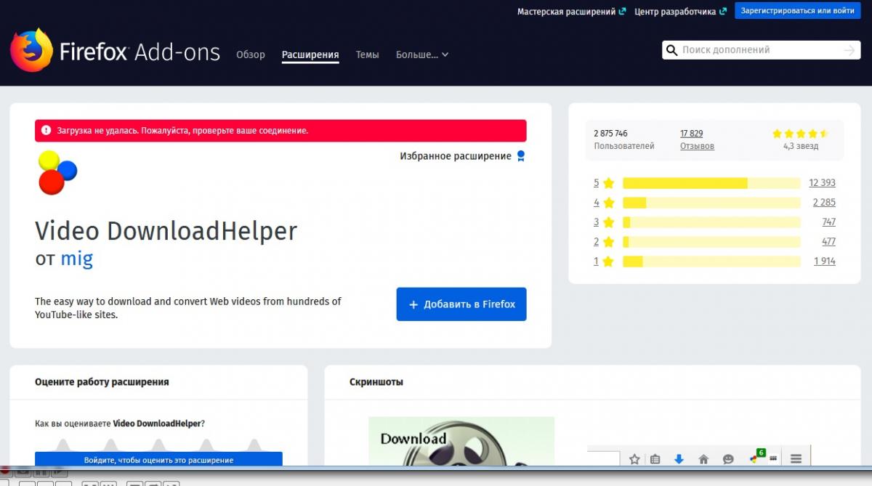This screenshot has height=486, width=872.
Task: Click the star icon in 1-star row
Action: [609, 262]
